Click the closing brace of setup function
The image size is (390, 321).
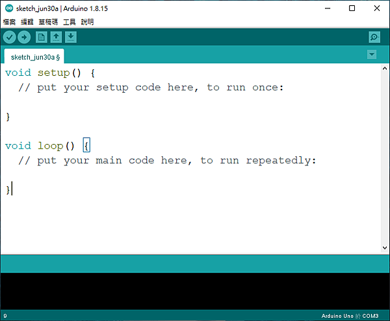coord(8,117)
